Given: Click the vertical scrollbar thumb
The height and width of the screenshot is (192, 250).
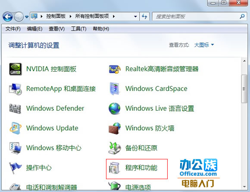Looking at the screenshot, I should (244, 89).
